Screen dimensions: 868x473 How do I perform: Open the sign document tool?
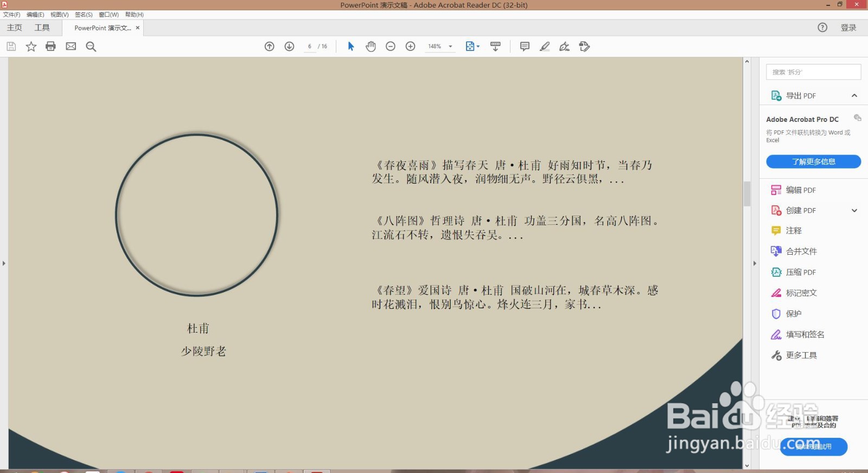click(564, 47)
